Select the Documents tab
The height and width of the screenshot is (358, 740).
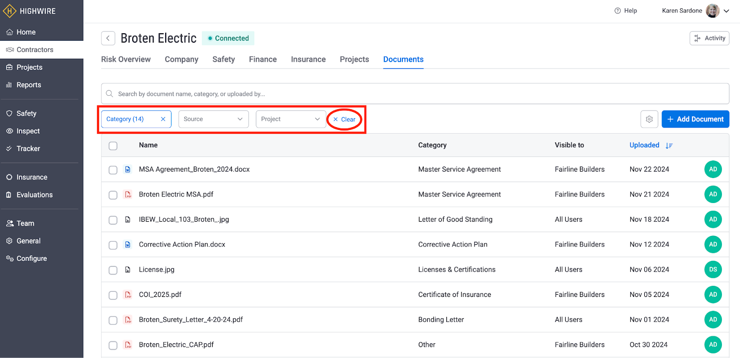403,59
